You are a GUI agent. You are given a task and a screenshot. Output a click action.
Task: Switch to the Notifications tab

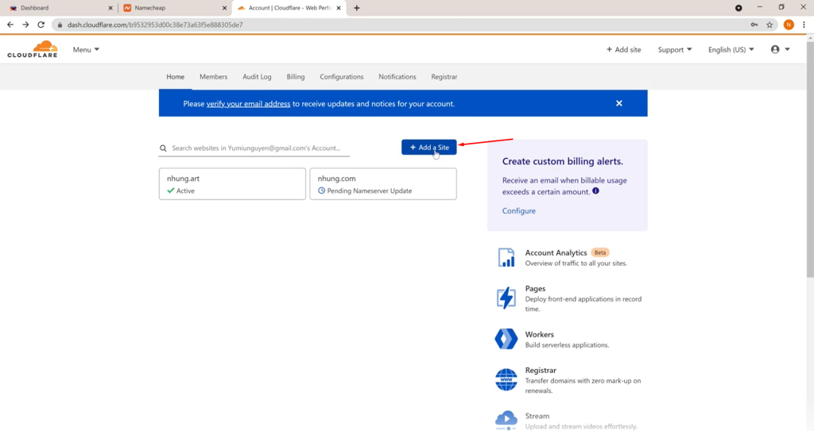(x=397, y=77)
